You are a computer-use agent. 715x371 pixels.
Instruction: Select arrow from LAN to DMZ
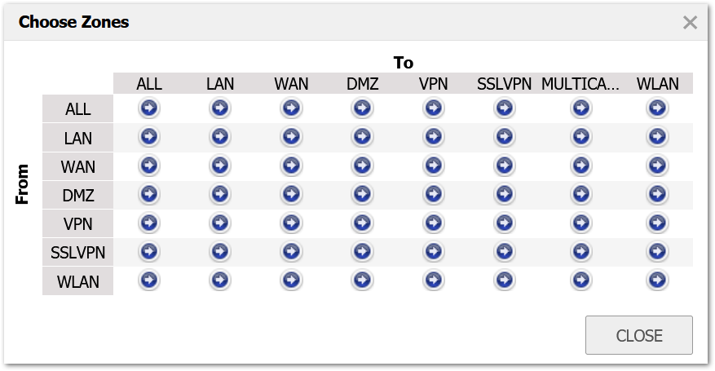[x=363, y=137]
